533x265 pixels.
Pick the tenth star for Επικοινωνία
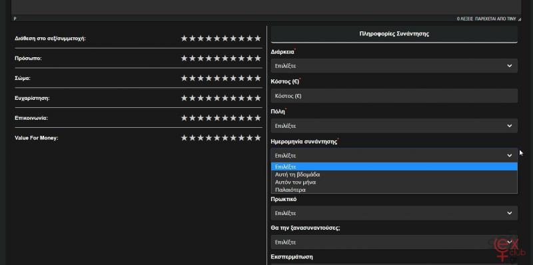258,118
